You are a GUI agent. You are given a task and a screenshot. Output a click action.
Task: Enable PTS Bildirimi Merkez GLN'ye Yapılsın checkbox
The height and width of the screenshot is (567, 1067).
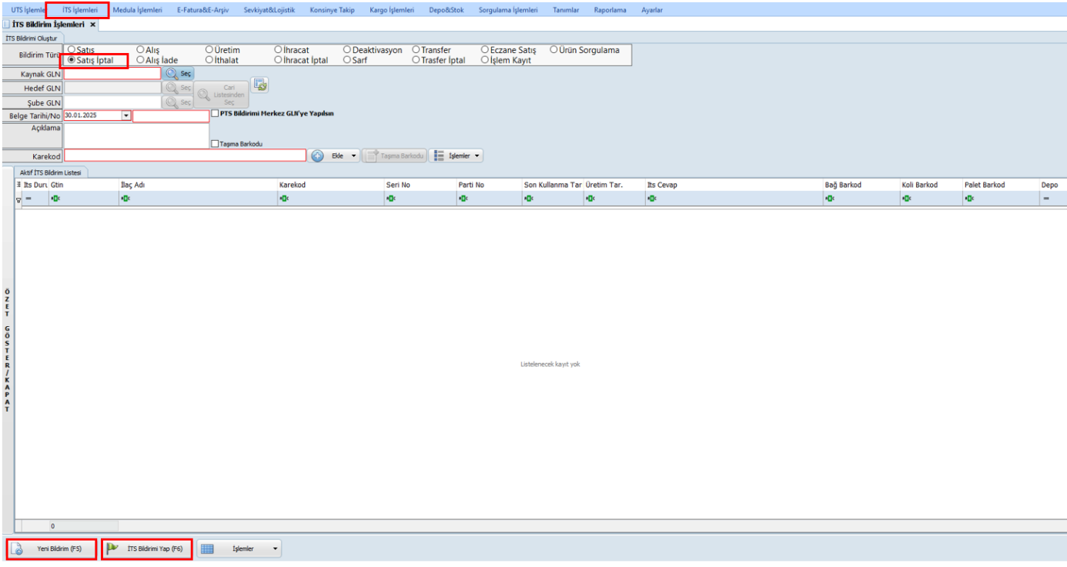click(x=215, y=113)
